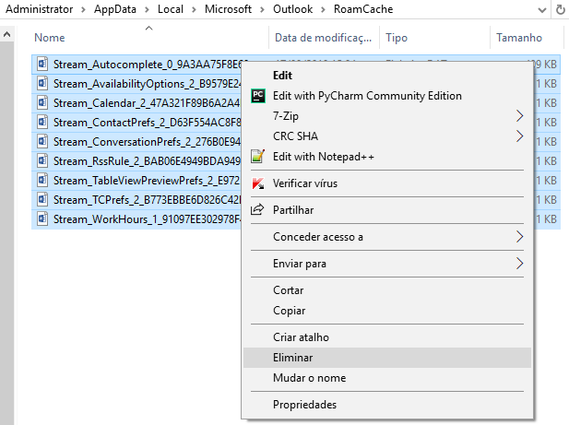Click the file icon of Stream_Autocomplete
Image resolution: width=569 pixels, height=425 pixels.
coord(42,65)
